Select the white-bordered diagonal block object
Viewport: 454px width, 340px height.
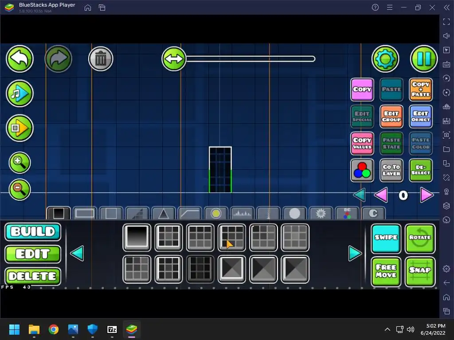click(x=231, y=269)
